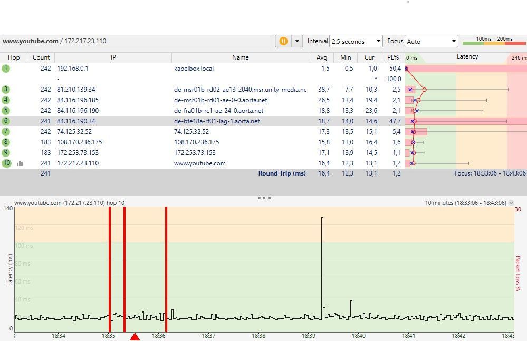This screenshot has height=341, width=527.
Task: Select hop 5 green circle icon
Action: 6,111
